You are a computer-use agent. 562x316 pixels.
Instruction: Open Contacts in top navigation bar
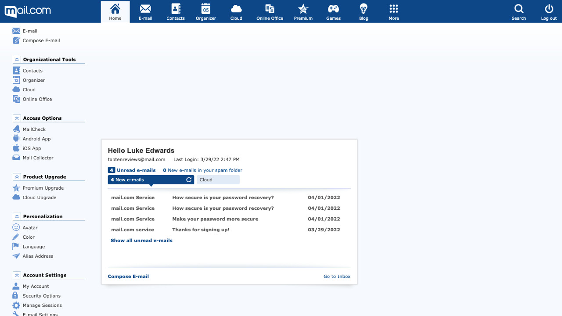(x=176, y=12)
